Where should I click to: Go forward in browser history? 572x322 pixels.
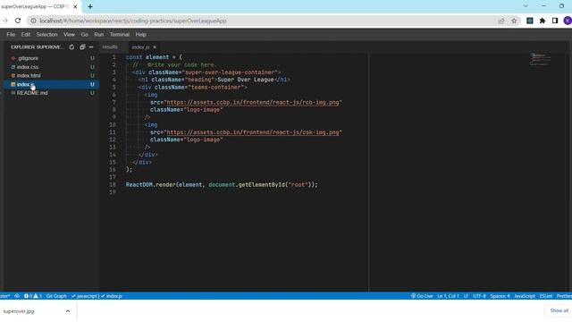point(4,21)
